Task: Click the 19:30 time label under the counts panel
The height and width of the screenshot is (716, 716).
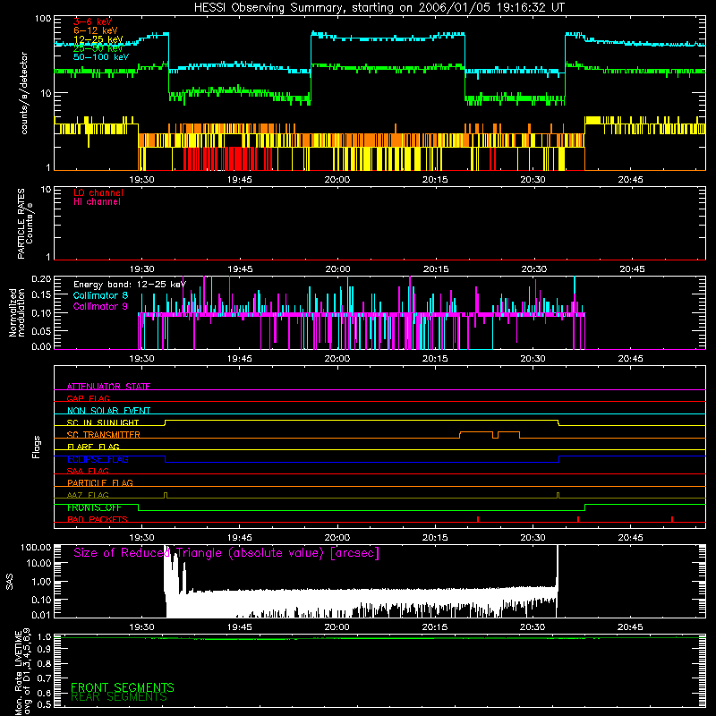Action: [x=141, y=180]
